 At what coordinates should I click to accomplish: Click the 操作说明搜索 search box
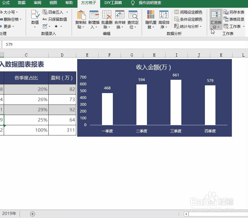[150, 3]
